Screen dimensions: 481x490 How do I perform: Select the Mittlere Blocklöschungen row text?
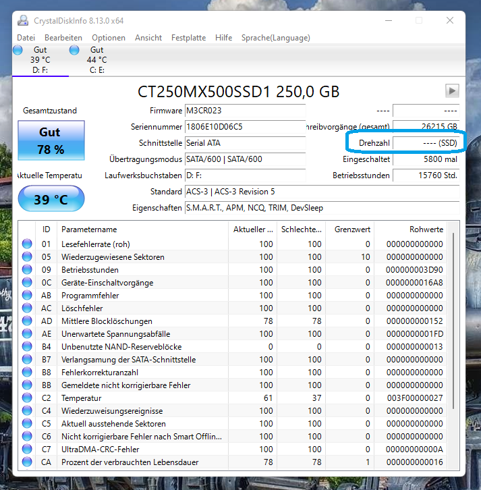(x=107, y=321)
